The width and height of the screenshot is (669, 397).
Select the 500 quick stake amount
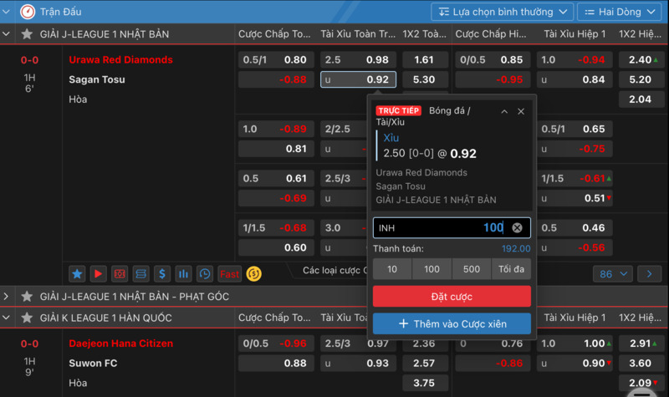point(472,269)
